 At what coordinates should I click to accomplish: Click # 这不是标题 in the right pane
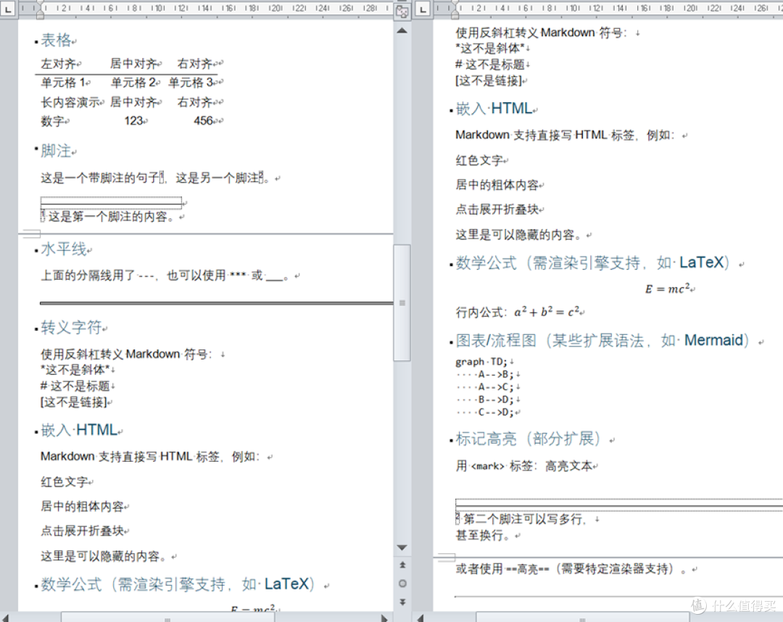pos(490,65)
